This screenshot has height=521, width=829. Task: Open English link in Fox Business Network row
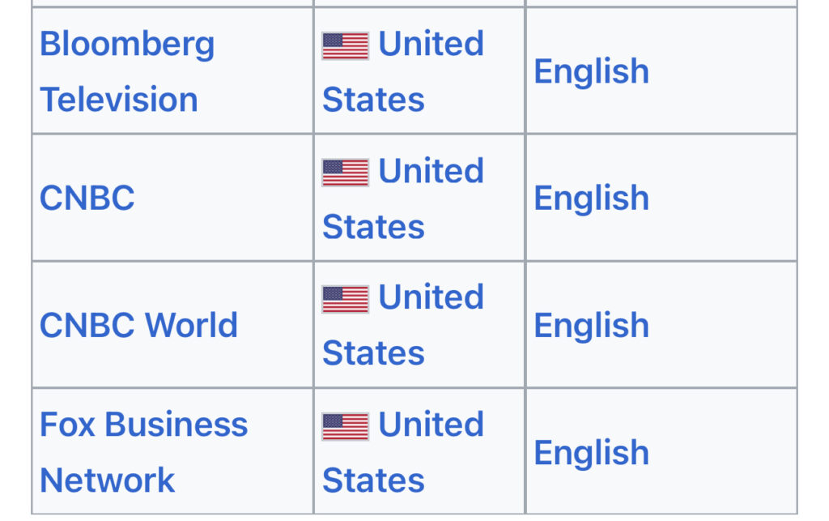point(591,453)
